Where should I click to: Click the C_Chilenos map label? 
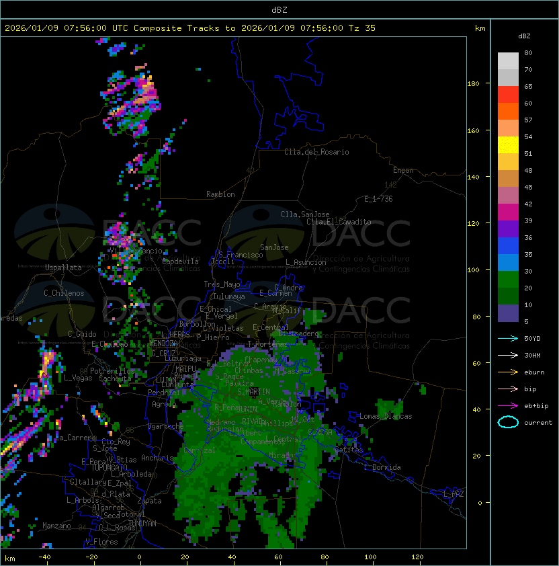[x=64, y=293]
